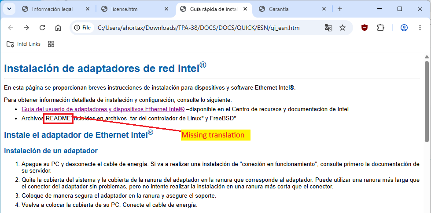Click the Instalación de adaptadores de red heading
431x213 pixels.
tap(105, 68)
